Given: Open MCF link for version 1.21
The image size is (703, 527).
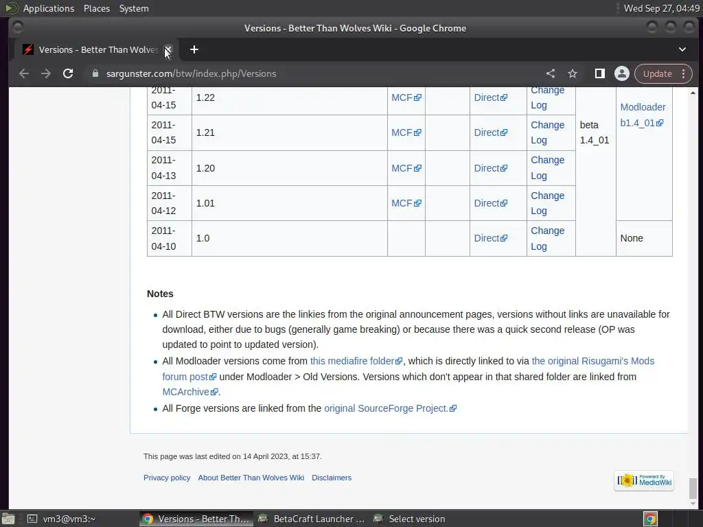Looking at the screenshot, I should click(x=406, y=132).
